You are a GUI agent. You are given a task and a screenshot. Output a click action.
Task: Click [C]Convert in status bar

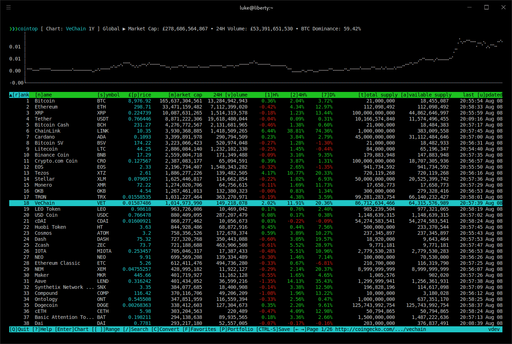coord(165,329)
